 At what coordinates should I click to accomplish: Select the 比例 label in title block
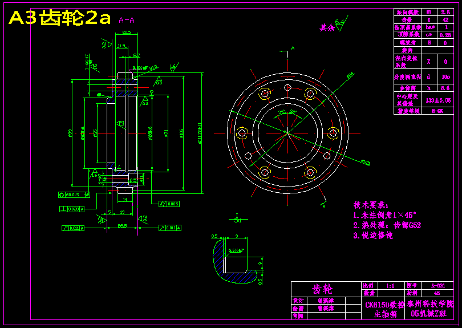click(368, 286)
